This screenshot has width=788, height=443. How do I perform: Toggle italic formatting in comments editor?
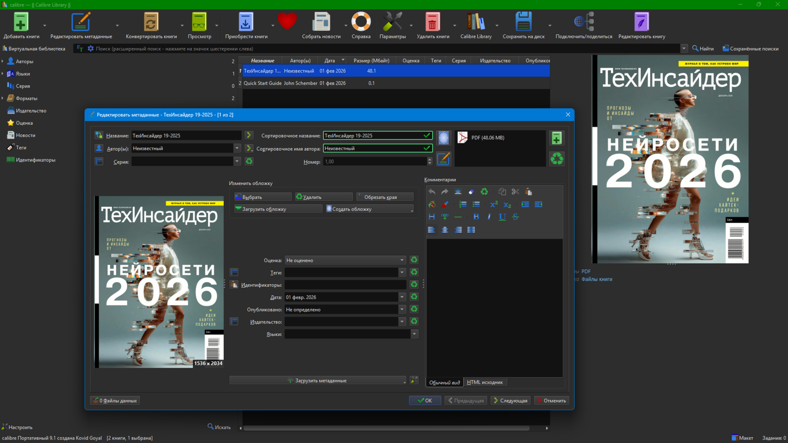point(489,217)
